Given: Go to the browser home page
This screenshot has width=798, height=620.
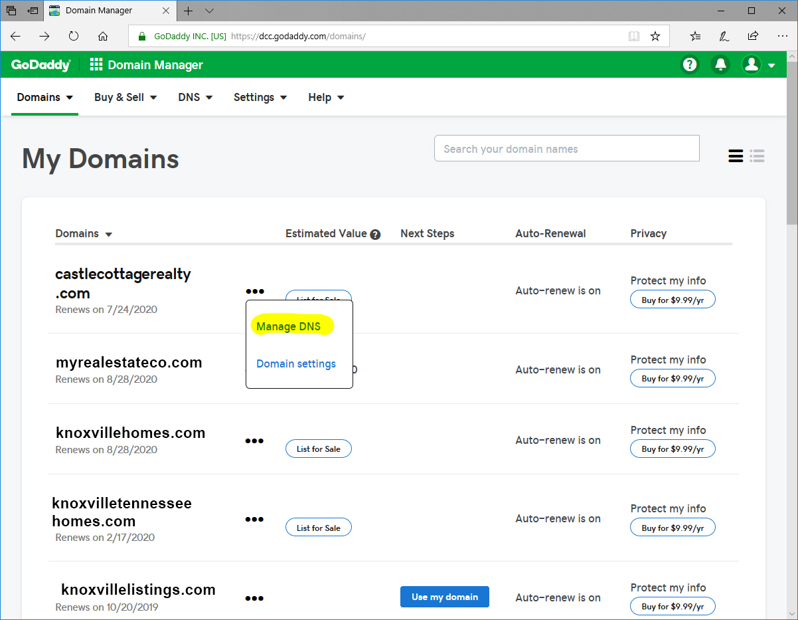Looking at the screenshot, I should (x=103, y=36).
